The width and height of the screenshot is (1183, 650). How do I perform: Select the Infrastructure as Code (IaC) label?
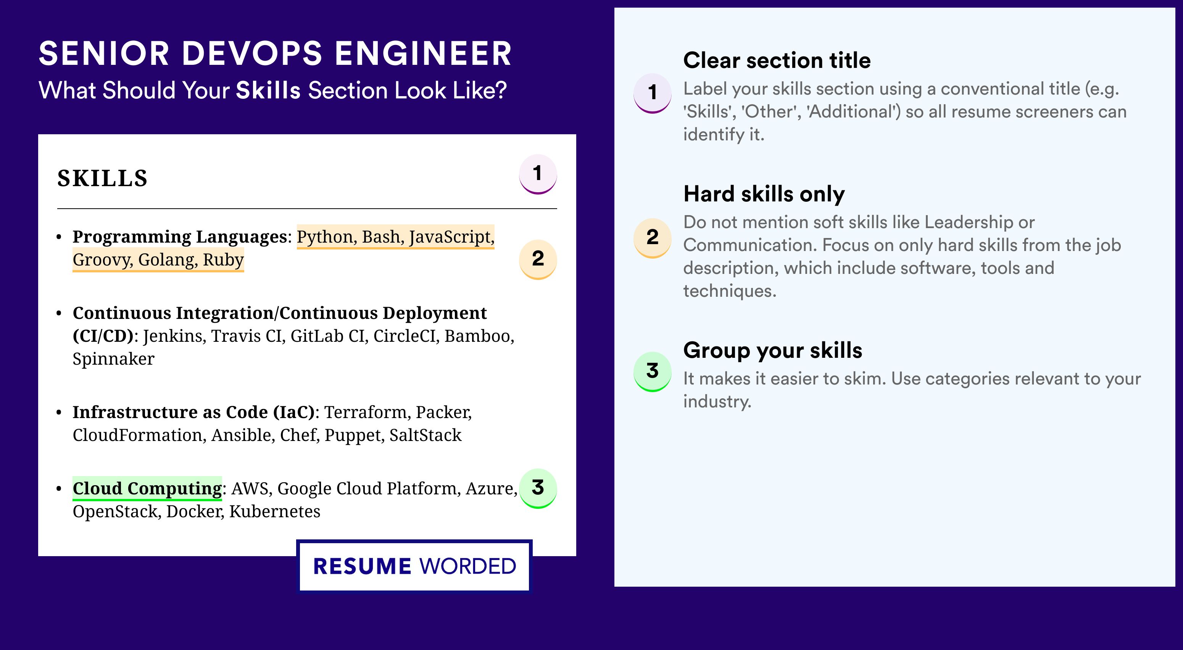(x=193, y=412)
